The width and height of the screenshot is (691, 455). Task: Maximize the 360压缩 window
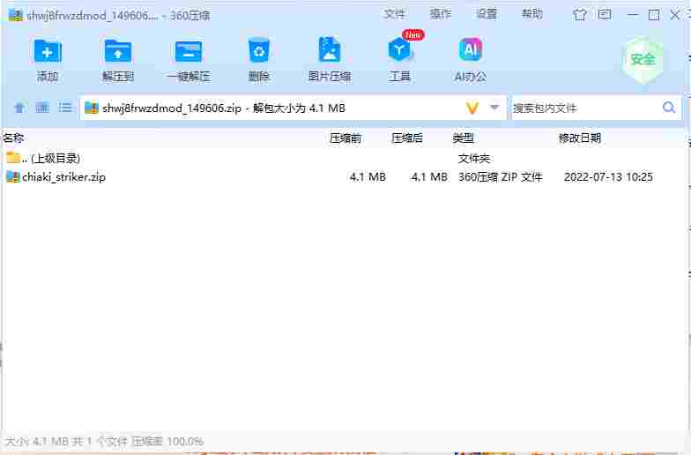coord(654,15)
